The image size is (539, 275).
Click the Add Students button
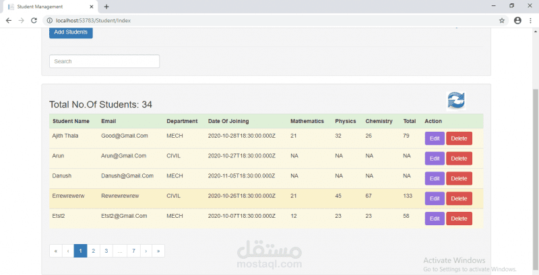[x=71, y=32]
